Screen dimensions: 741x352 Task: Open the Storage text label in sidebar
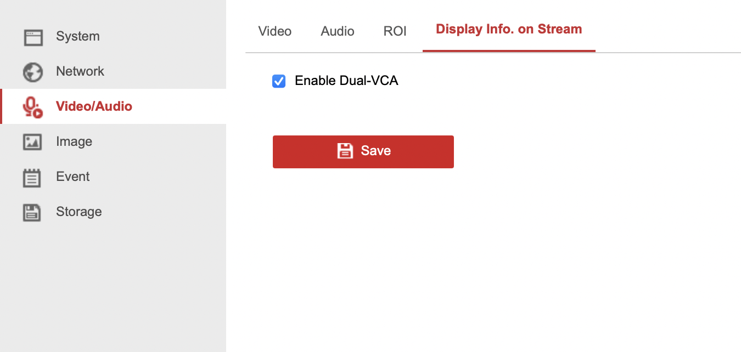(x=79, y=212)
